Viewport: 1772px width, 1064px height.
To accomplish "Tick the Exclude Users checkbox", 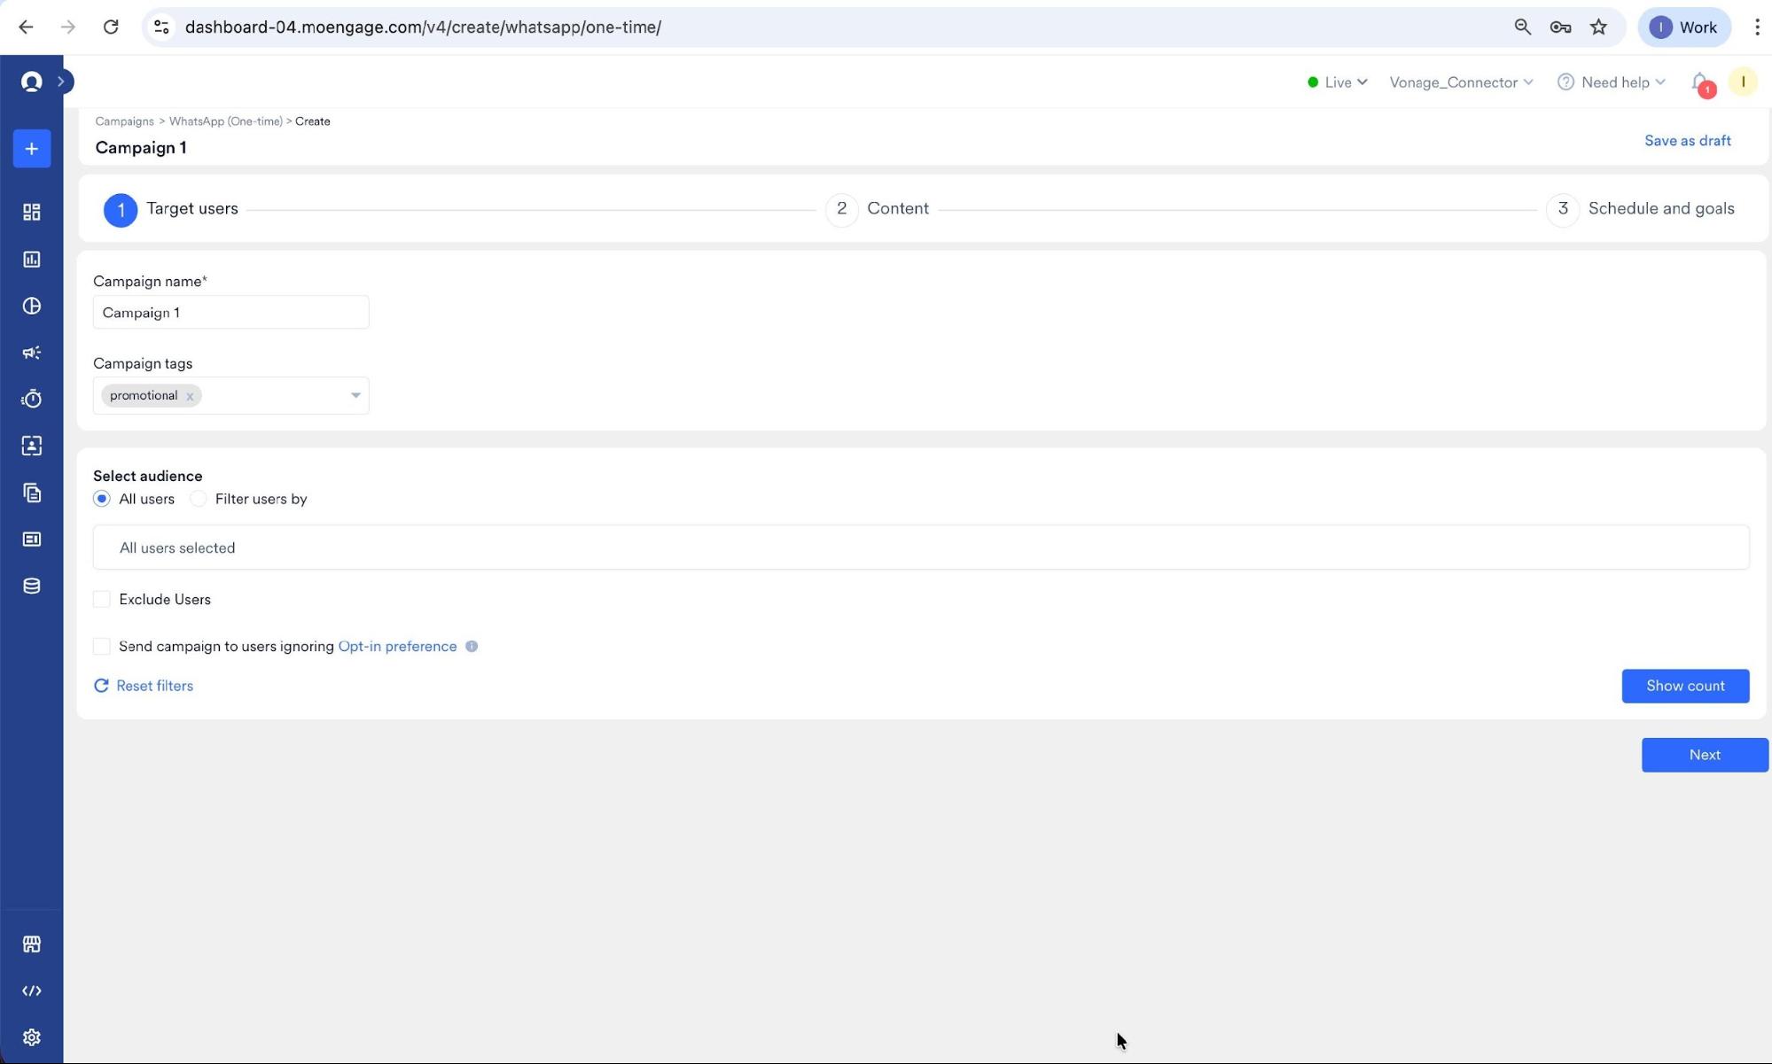I will [x=102, y=600].
